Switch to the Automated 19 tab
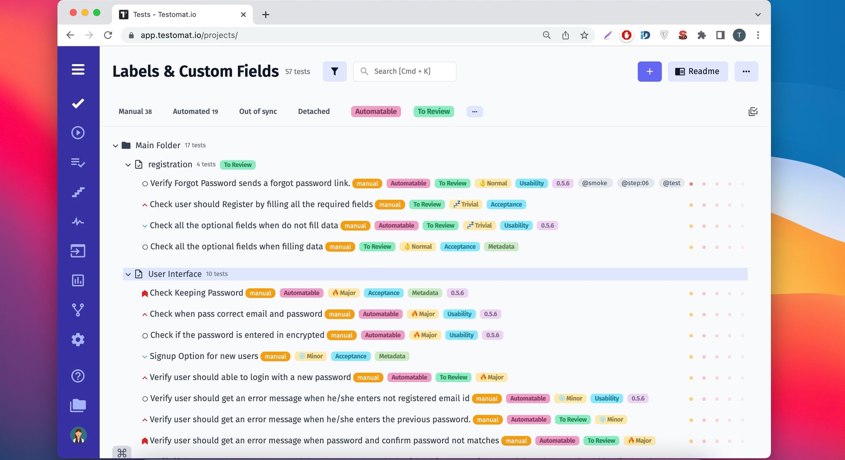845x460 pixels. coord(195,111)
